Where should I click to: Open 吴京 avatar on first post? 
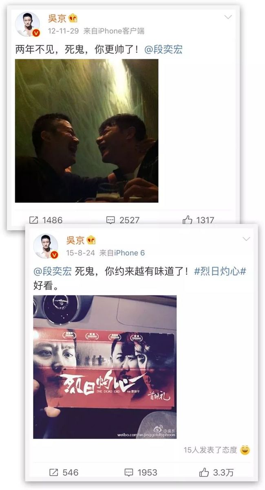(x=28, y=24)
